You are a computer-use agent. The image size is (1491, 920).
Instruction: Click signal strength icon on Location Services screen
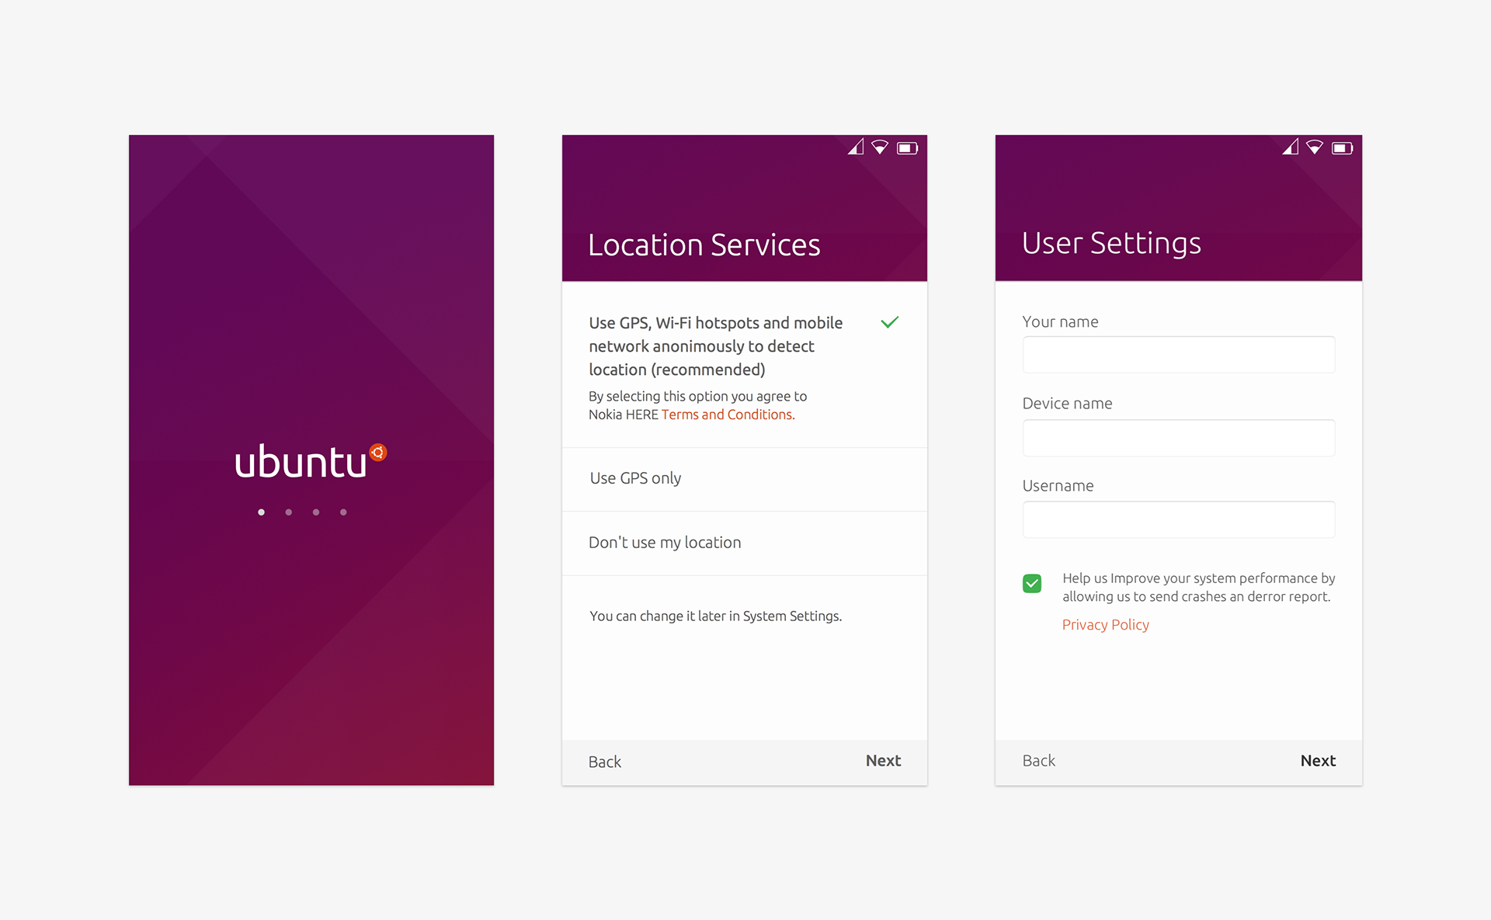click(856, 147)
